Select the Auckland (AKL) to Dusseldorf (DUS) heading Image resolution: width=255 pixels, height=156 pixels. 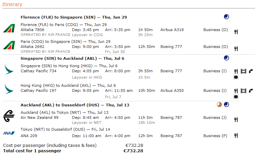(x=75, y=105)
